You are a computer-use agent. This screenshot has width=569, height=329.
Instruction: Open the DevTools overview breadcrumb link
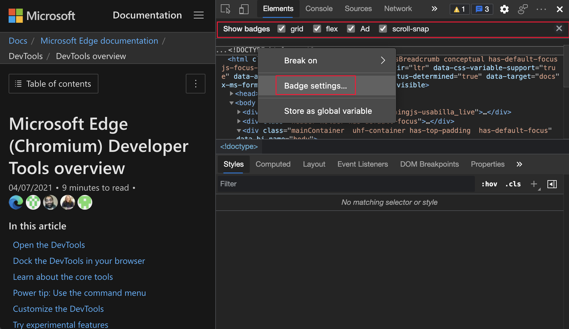(90, 56)
